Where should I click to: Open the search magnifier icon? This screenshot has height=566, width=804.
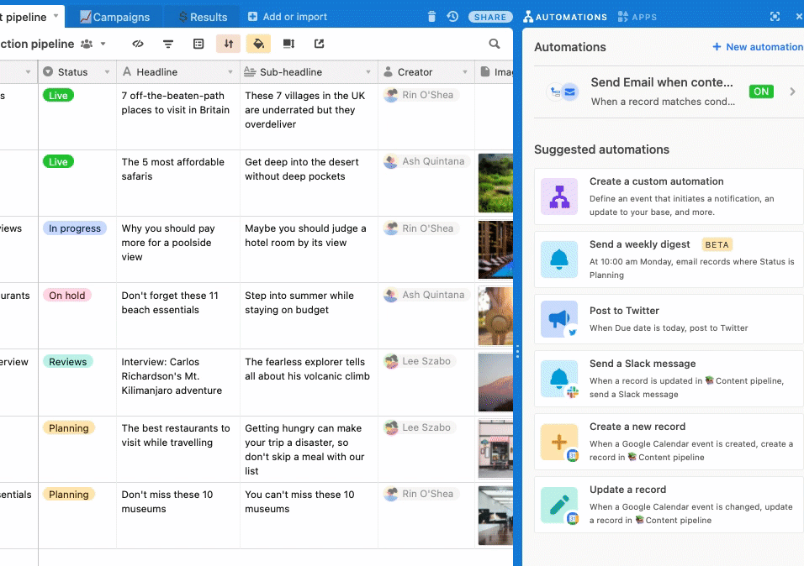click(495, 44)
